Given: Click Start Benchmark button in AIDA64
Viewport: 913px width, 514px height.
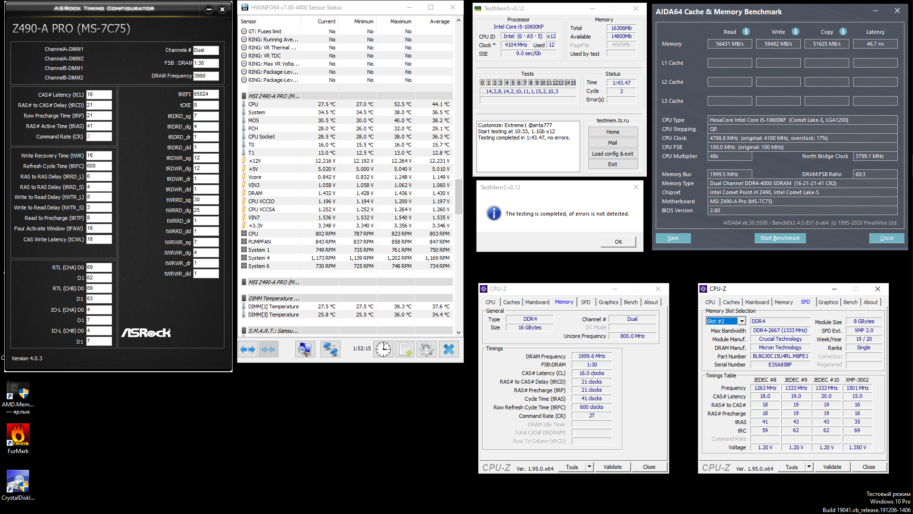Looking at the screenshot, I should (x=780, y=238).
